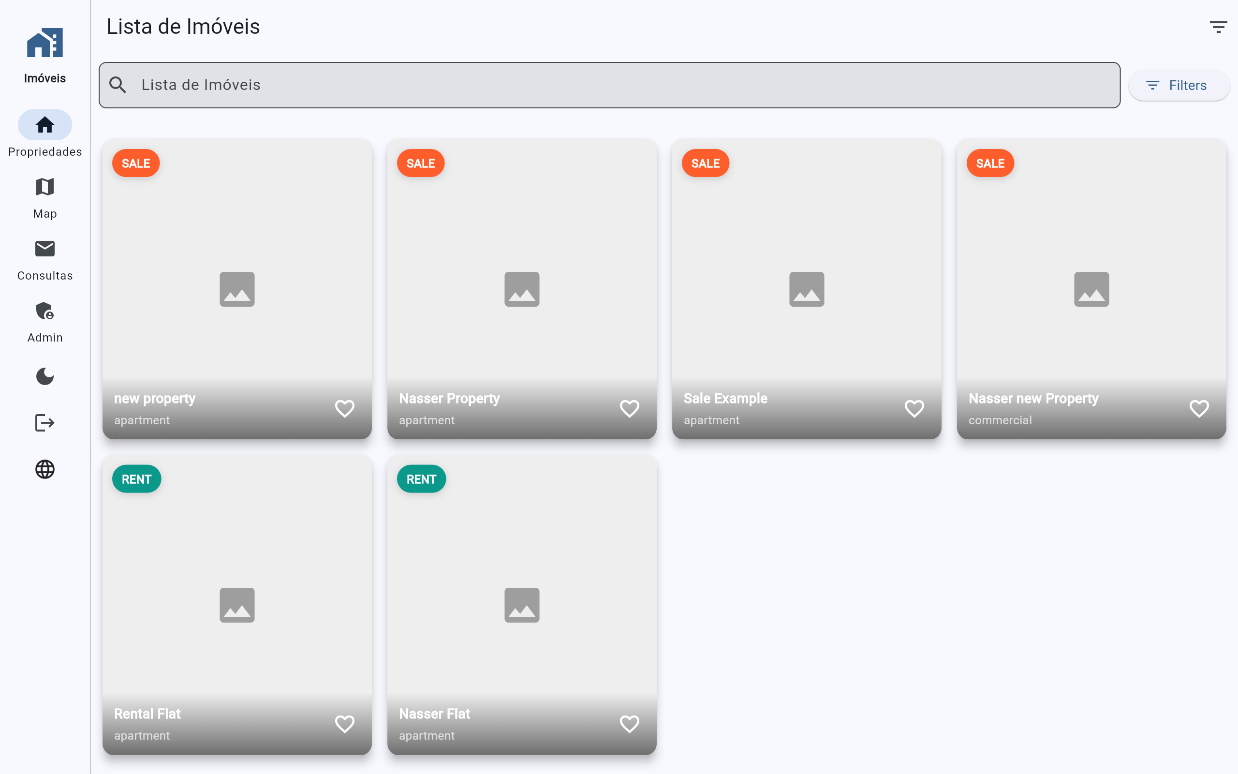Click the globe language icon

tap(44, 469)
